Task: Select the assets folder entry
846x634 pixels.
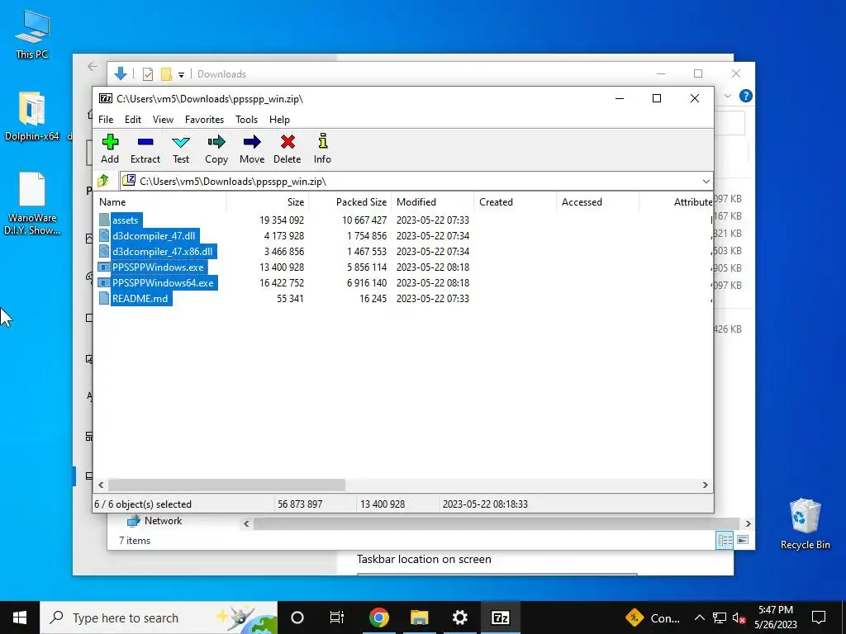Action: [x=126, y=220]
